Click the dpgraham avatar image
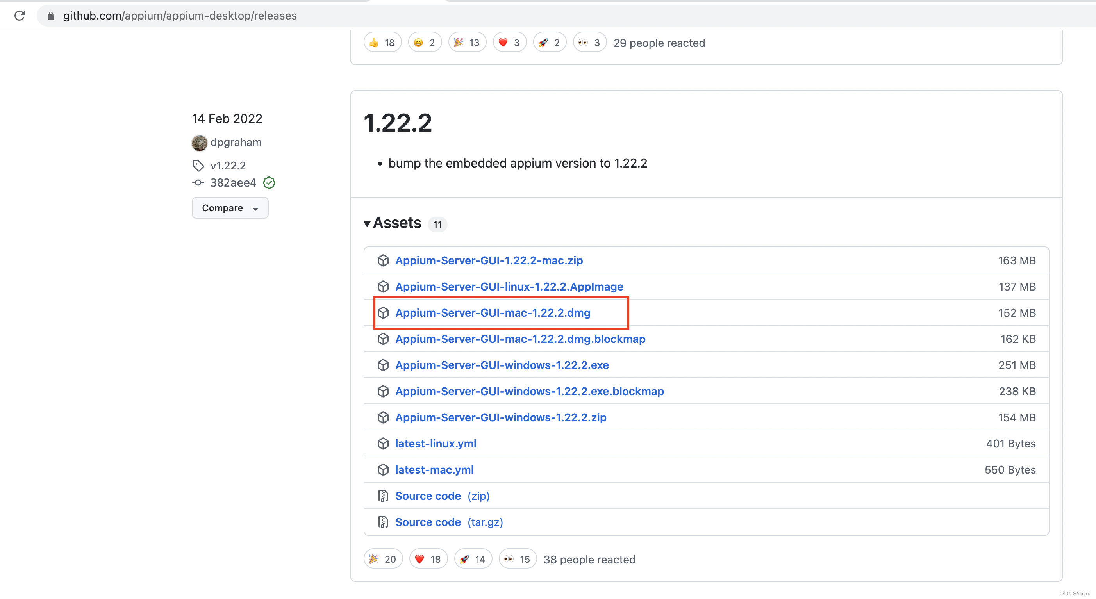The image size is (1096, 599). (x=199, y=143)
